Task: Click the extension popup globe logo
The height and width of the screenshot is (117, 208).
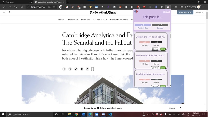Action: (x=136, y=12)
